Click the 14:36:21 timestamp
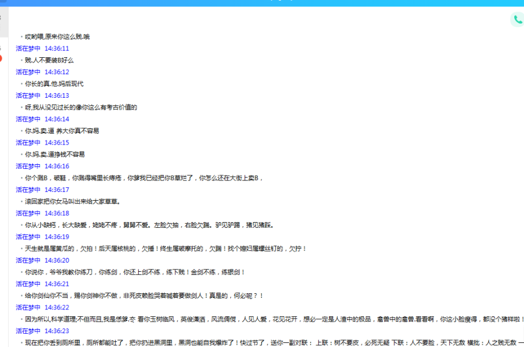Screen dimensions: 524x347 click(x=57, y=284)
